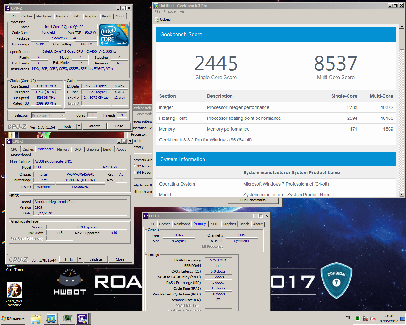The width and height of the screenshot is (406, 325).
Task: Switch to SPD tab in top CPU-Z window
Action: coord(77,16)
